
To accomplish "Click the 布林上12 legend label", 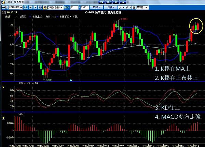I will [x=37, y=17].
